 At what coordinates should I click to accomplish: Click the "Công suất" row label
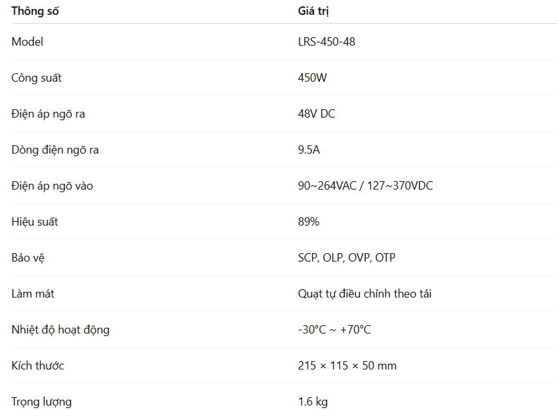tap(37, 78)
